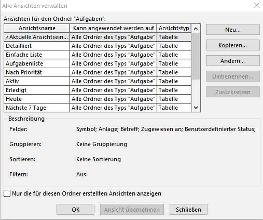The image size is (263, 220).
Task: Select the Einfache Liste view
Action: point(97,55)
